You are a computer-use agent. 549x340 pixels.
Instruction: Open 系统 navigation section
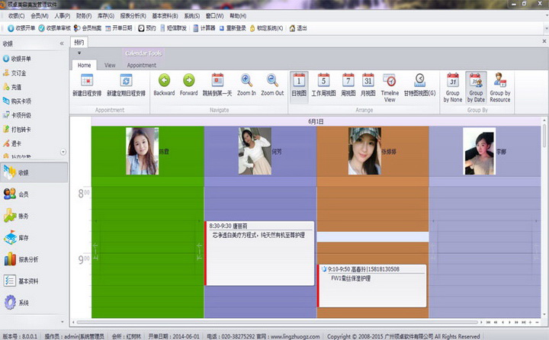pos(34,302)
